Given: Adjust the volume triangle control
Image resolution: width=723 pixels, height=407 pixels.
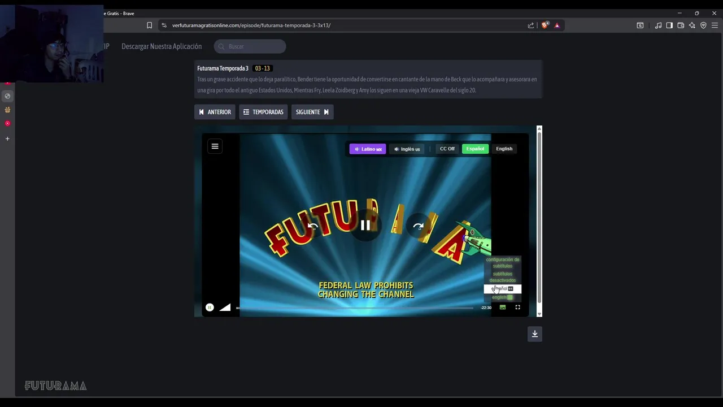Looking at the screenshot, I should [x=225, y=308].
